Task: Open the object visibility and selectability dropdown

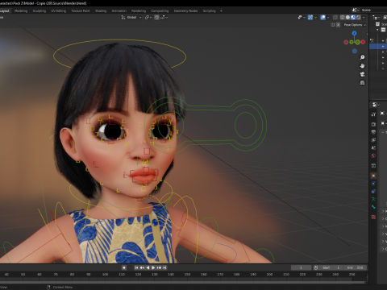Action: coord(302,18)
